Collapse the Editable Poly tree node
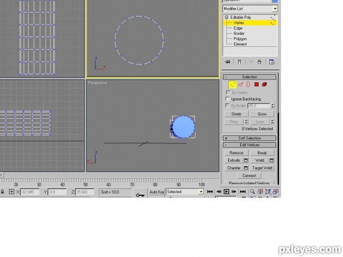343x257 pixels. [x=226, y=17]
